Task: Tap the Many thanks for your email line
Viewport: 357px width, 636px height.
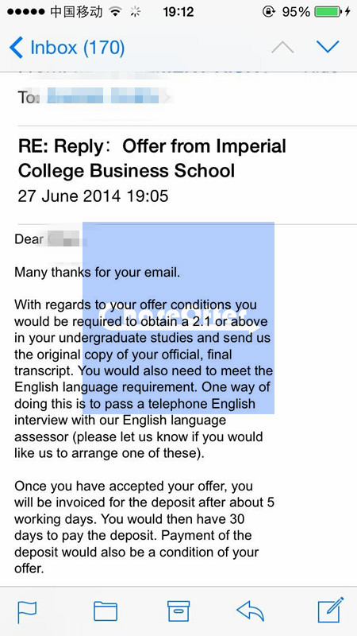Action: click(97, 272)
